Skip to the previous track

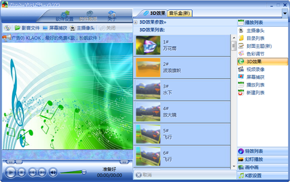(32, 172)
